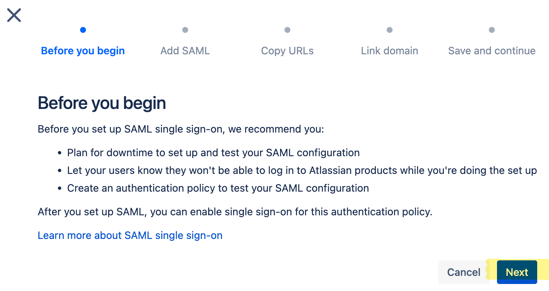This screenshot has width=549, height=291.
Task: Click the large Before you begin heading
Action: coord(102,103)
